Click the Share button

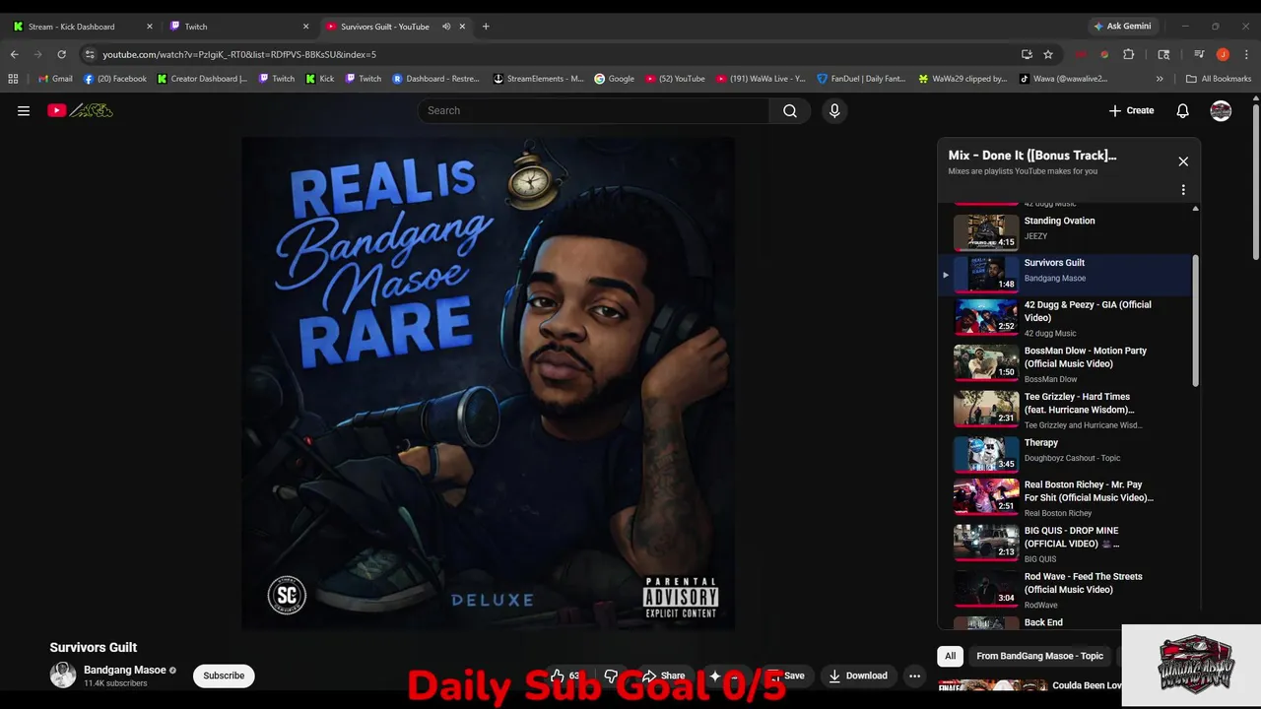tap(663, 676)
